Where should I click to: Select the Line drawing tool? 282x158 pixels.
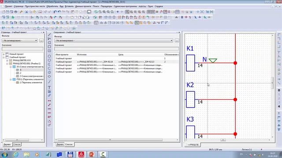pos(49,35)
